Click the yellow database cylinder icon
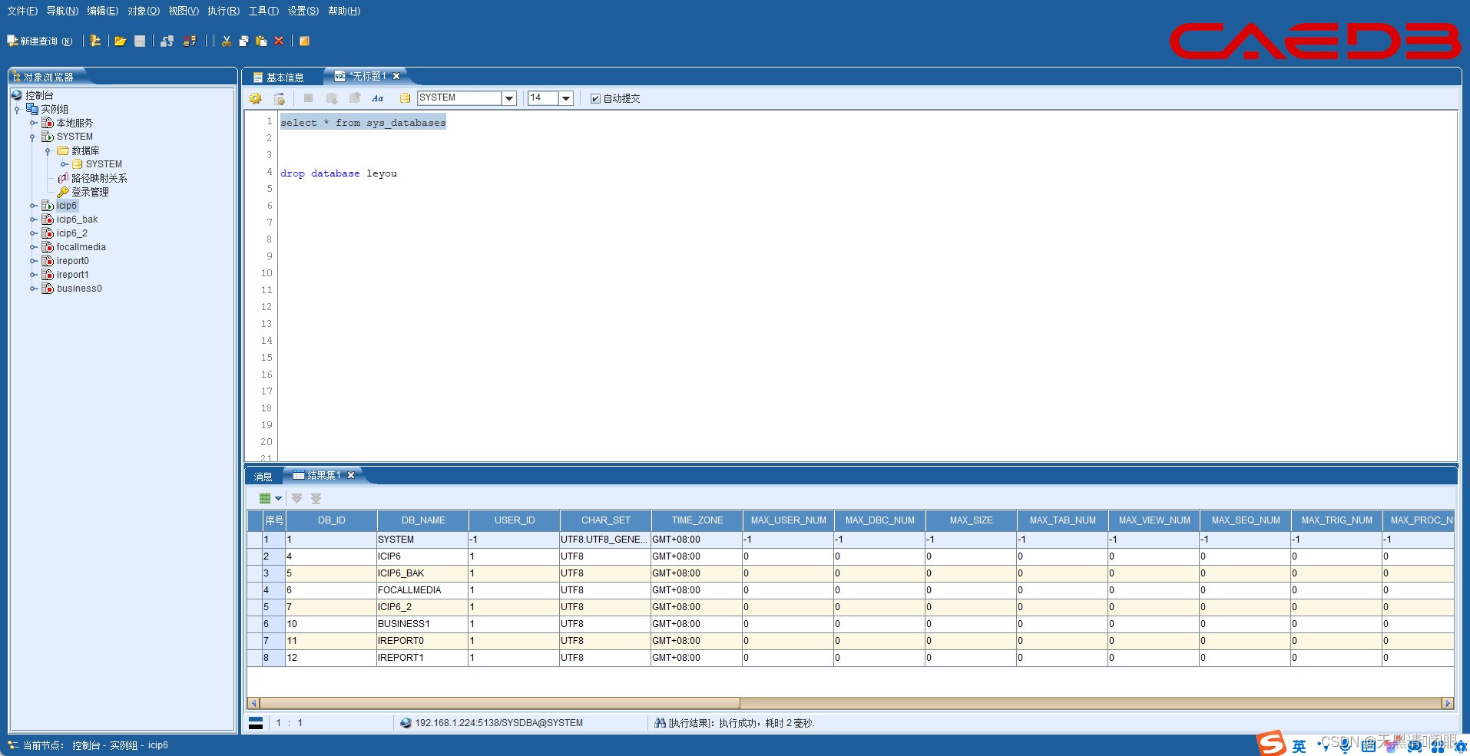The image size is (1470, 756). tap(405, 98)
